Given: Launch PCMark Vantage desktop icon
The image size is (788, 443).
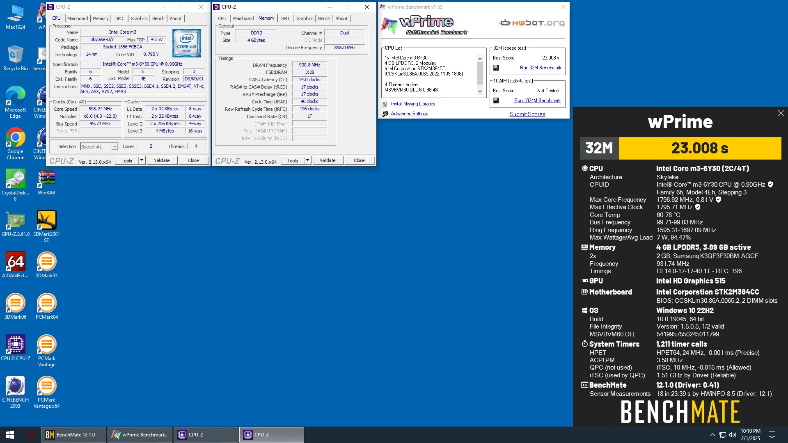Looking at the screenshot, I should tap(46, 351).
